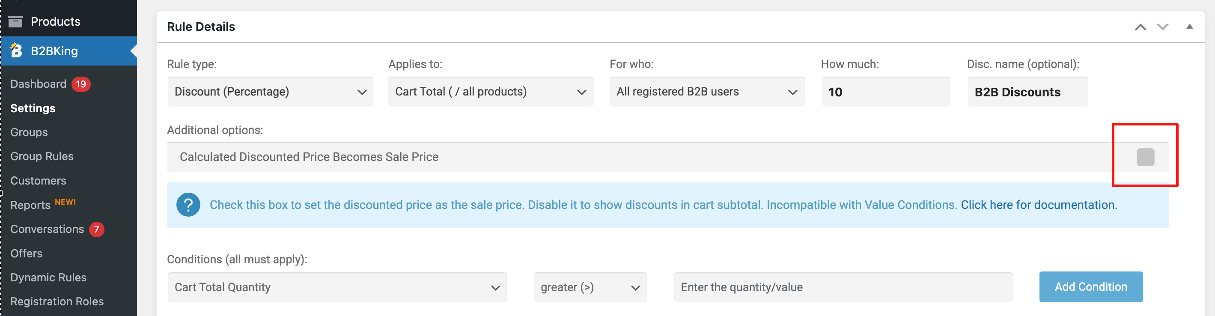This screenshot has height=316, width=1215.
Task: Click the Conversations badge showing 7
Action: pyautogui.click(x=97, y=229)
